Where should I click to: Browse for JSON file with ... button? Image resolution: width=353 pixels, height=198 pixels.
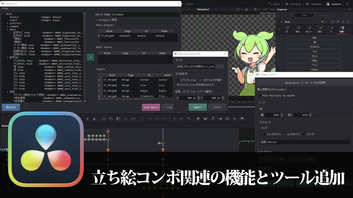[220, 66]
